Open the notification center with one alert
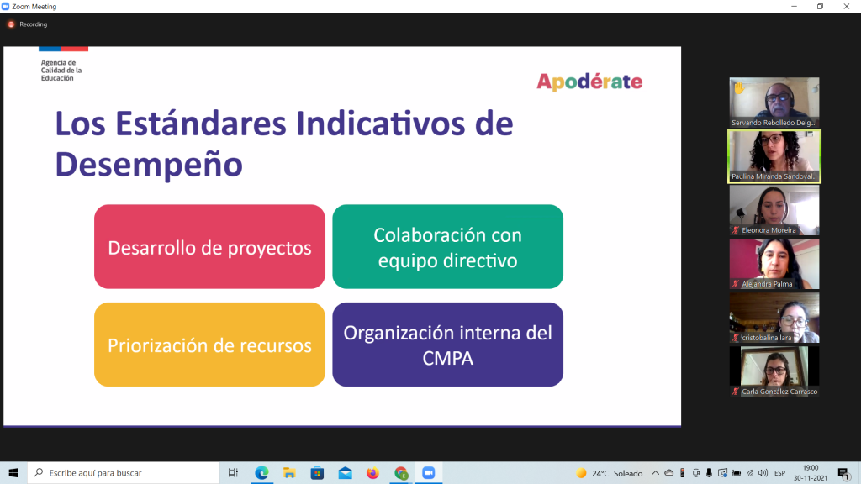The width and height of the screenshot is (861, 484). point(843,473)
